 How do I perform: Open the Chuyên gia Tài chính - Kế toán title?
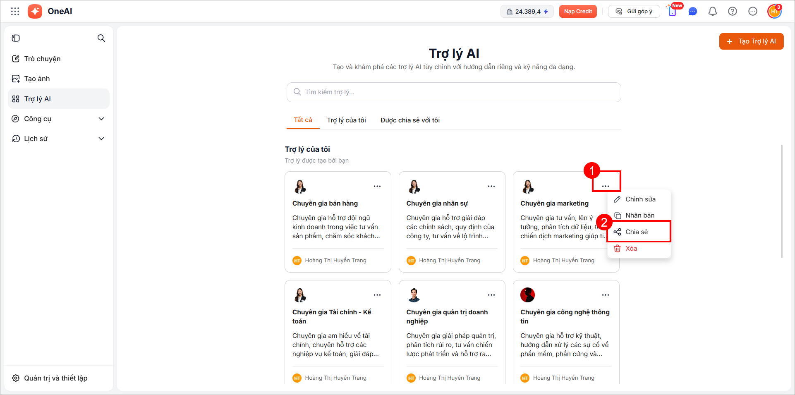pos(332,317)
